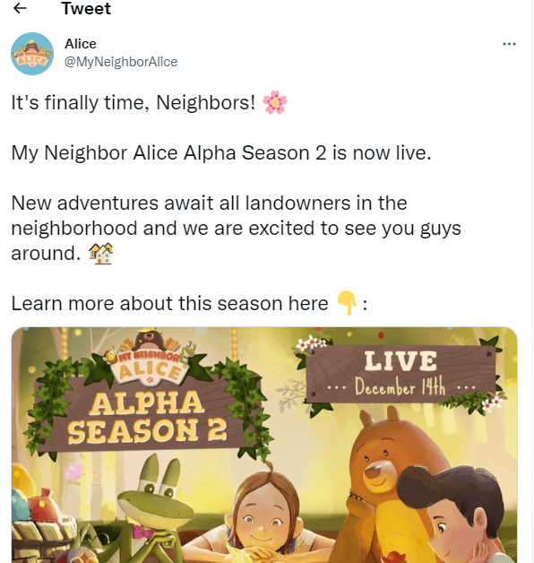Screen dimensions: 534x563
Task: Click the cherry blossom emoji
Action: 275,102
